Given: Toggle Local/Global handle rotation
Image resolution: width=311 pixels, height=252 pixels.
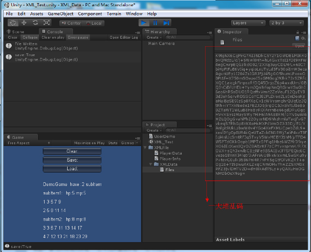Looking at the screenshot, I should 93,23.
